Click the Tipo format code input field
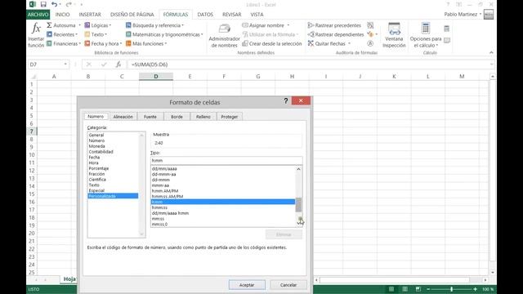523x294 pixels. pyautogui.click(x=226, y=160)
